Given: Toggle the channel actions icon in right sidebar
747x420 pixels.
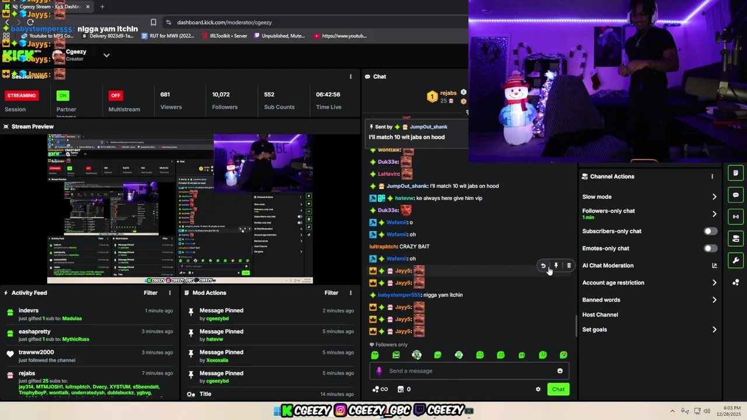Looking at the screenshot, I should (x=735, y=239).
